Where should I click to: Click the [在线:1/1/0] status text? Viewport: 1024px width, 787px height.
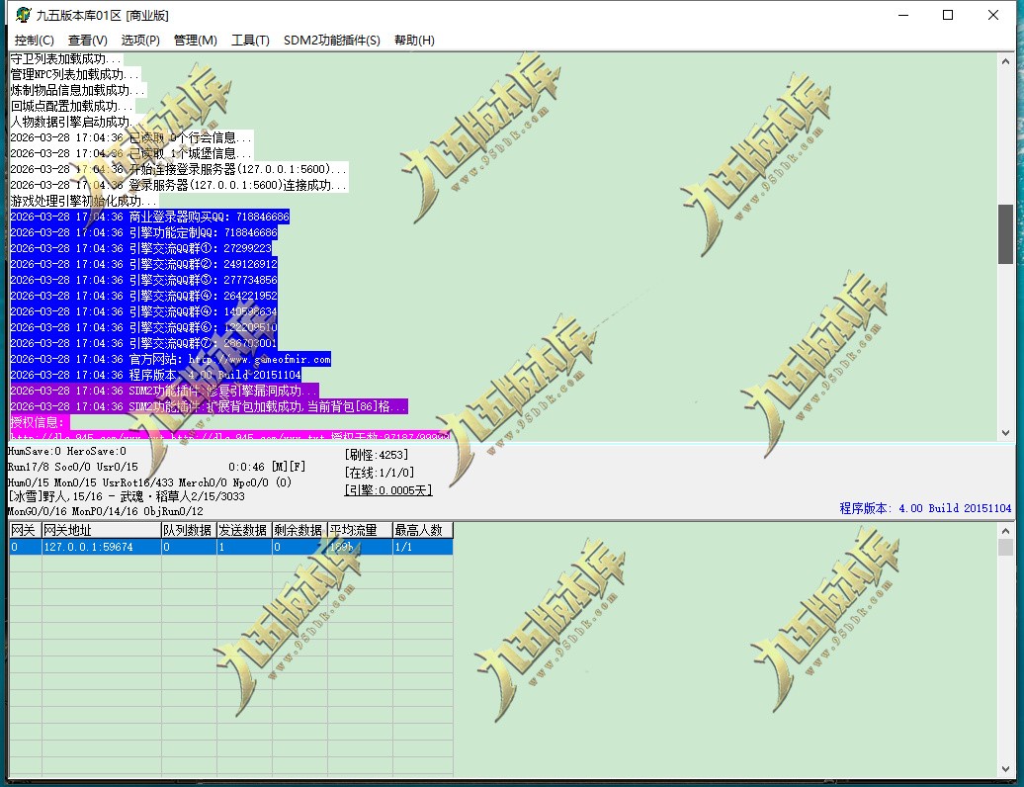(x=379, y=473)
